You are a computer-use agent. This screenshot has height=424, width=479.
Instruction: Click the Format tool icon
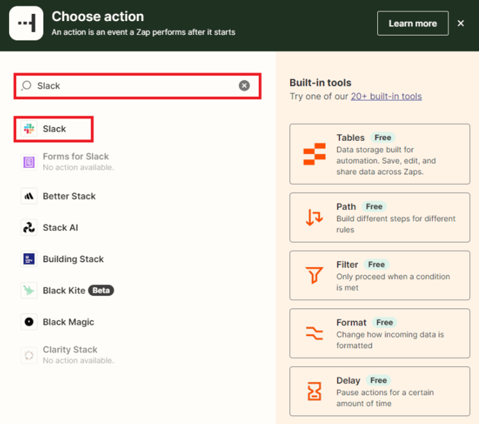tap(314, 333)
